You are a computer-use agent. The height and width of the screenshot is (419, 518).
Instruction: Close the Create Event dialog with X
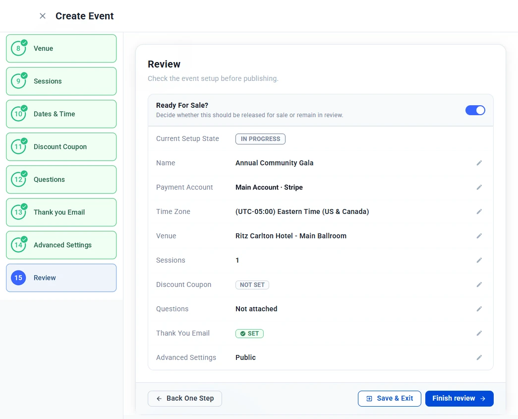coord(43,16)
